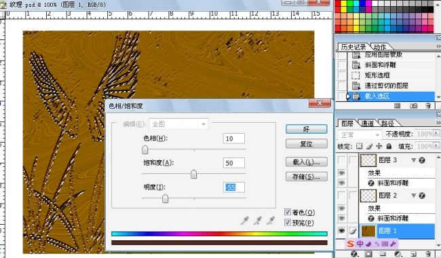Viewport: 441px width, 258px height.
Task: Collapse effects triangle on 图层 2
Action: coord(413,196)
